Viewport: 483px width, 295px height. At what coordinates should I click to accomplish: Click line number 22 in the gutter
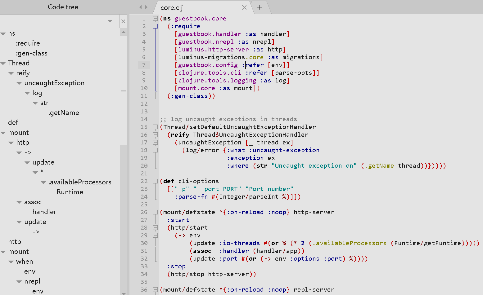coord(144,181)
